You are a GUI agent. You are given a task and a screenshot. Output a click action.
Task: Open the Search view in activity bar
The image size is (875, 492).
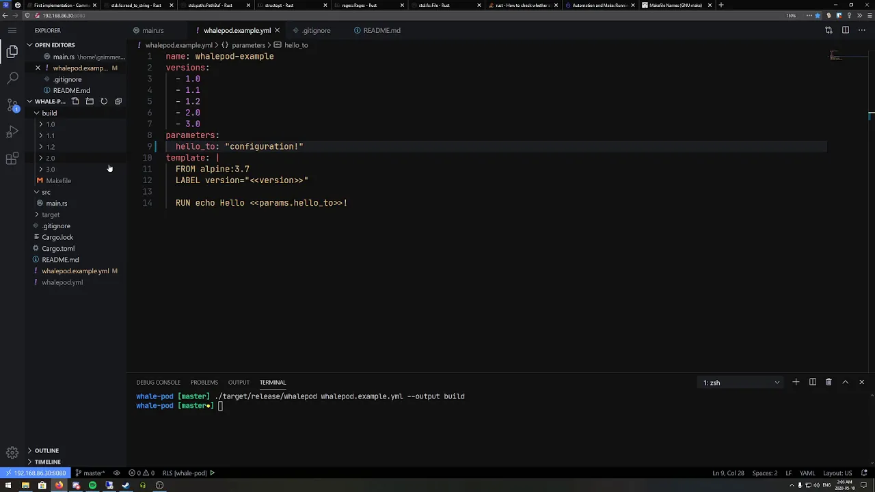point(12,79)
